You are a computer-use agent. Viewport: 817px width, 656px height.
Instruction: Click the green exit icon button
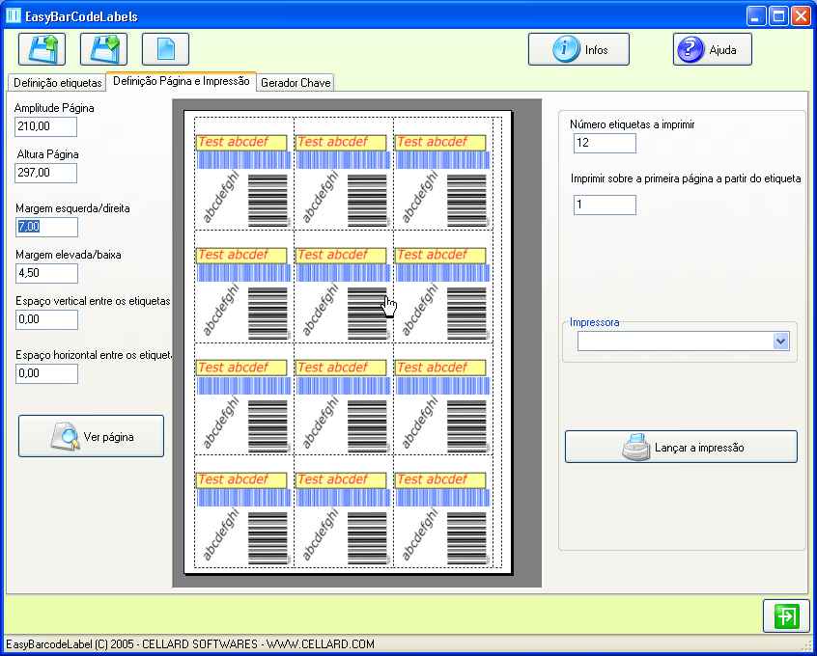pyautogui.click(x=785, y=615)
